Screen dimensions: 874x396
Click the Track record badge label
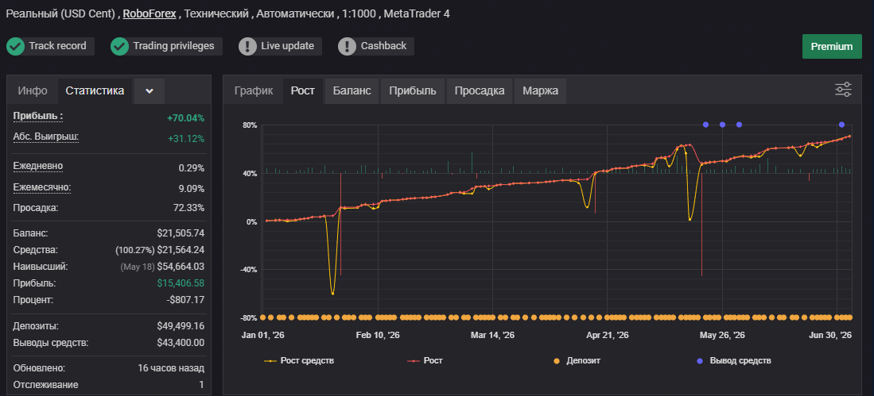click(x=57, y=46)
